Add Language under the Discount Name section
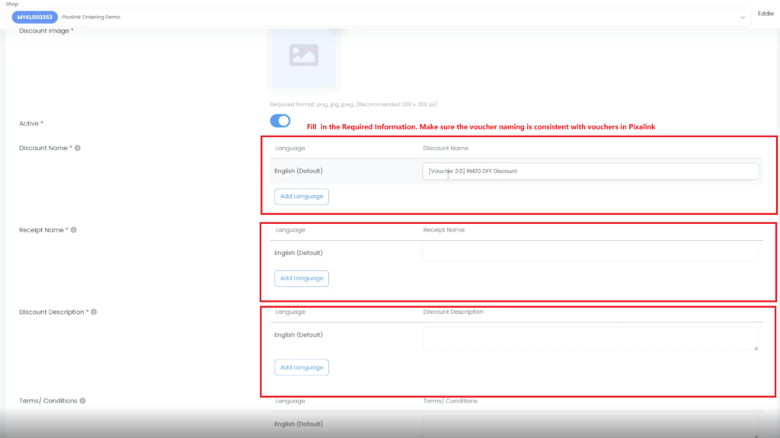Screen dimensions: 780x438 pyautogui.click(x=302, y=197)
